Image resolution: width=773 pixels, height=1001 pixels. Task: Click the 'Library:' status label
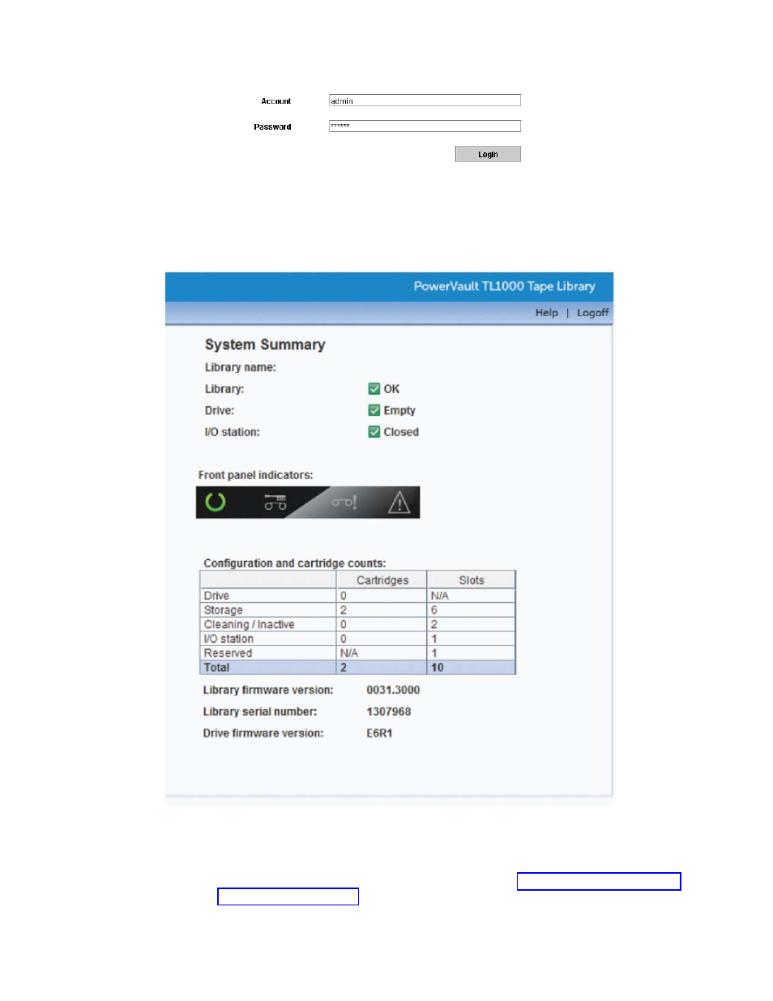tap(224, 389)
